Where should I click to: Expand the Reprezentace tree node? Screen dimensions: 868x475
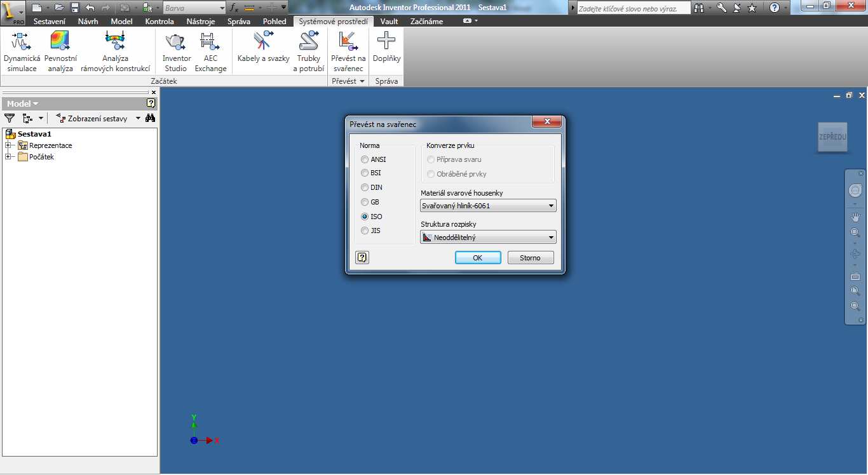8,145
